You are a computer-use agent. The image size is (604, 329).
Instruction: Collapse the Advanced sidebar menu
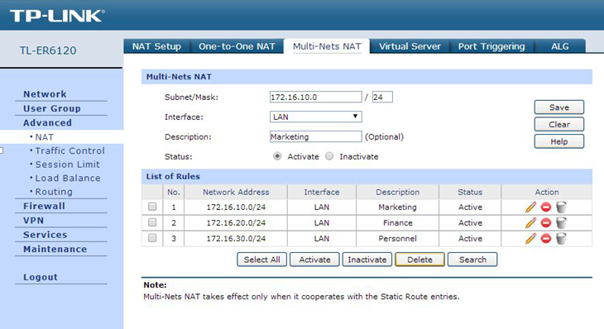tap(47, 122)
